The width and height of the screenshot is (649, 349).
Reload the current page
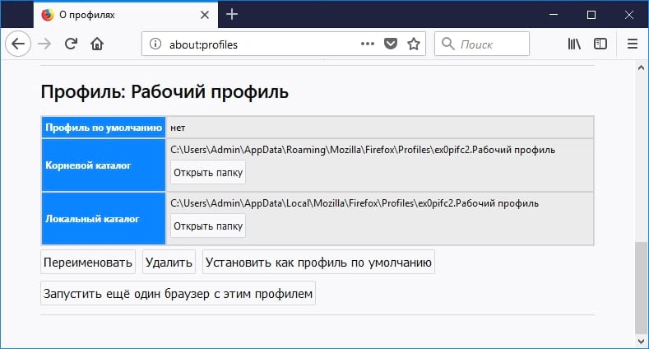point(71,44)
